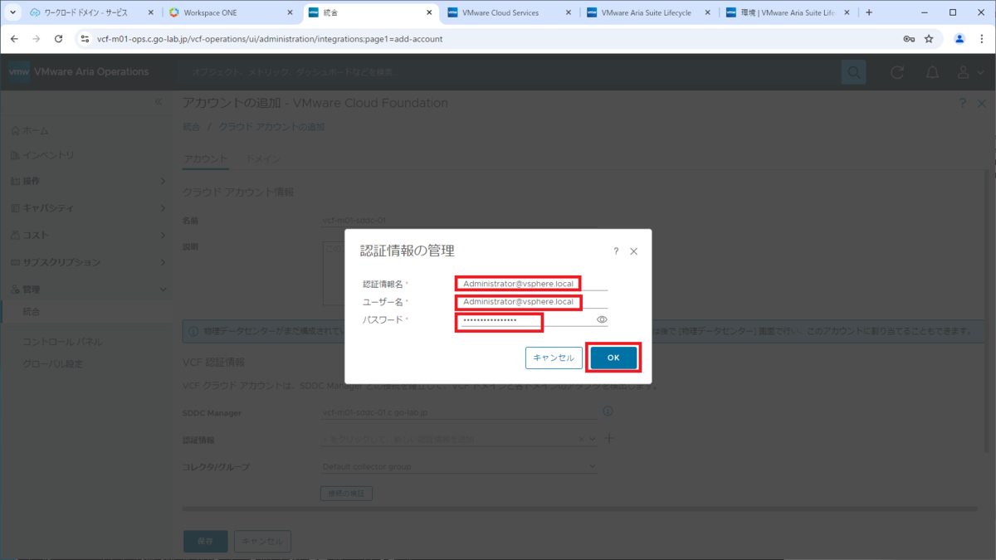Image resolution: width=996 pixels, height=560 pixels.
Task: Click OK in the credential management dialog
Action: point(613,358)
